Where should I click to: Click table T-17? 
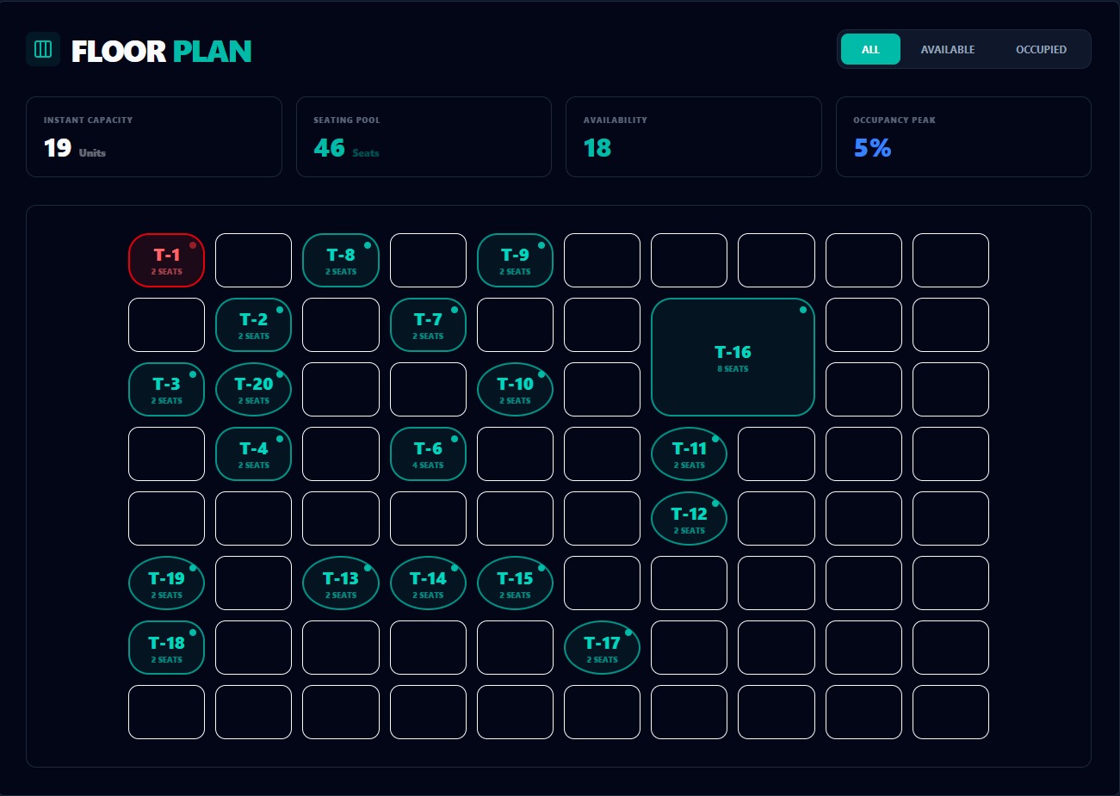(x=602, y=647)
